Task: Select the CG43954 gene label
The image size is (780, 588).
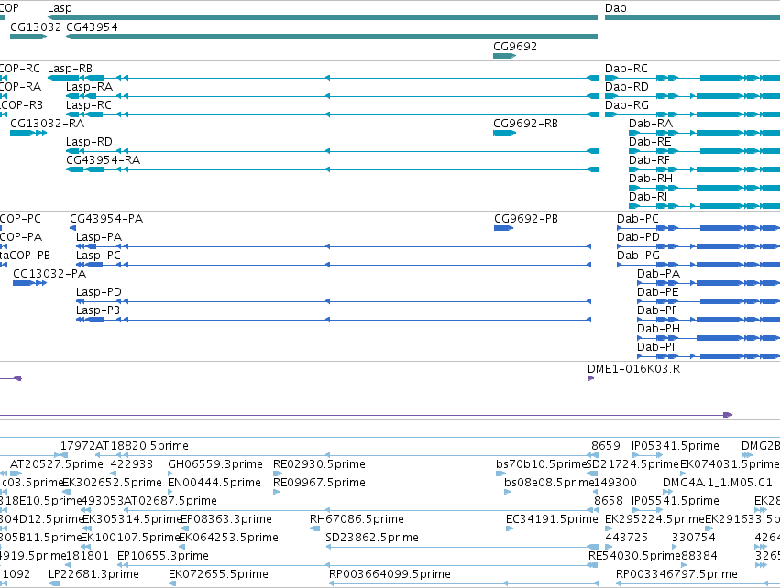Action: [92, 27]
